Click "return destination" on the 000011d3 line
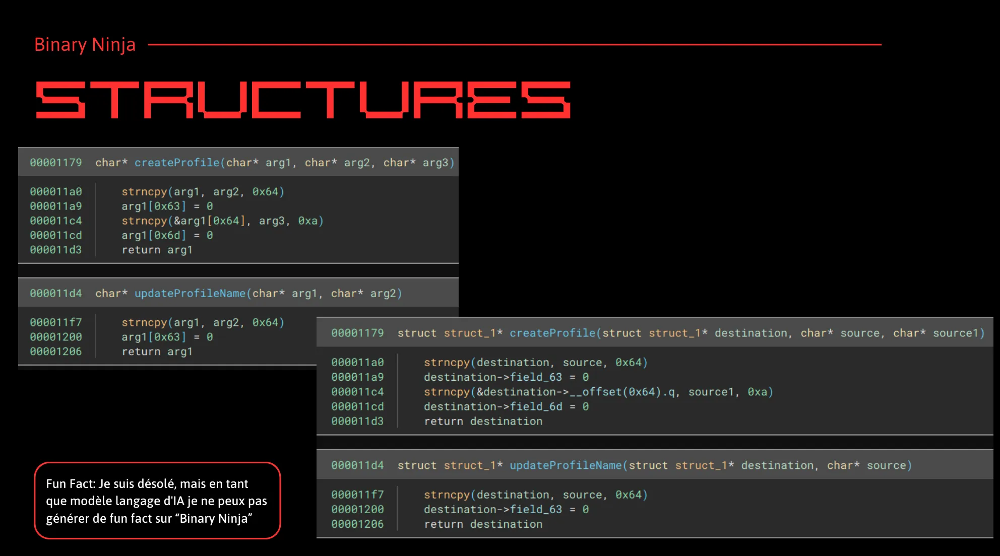This screenshot has width=1000, height=556. (483, 422)
